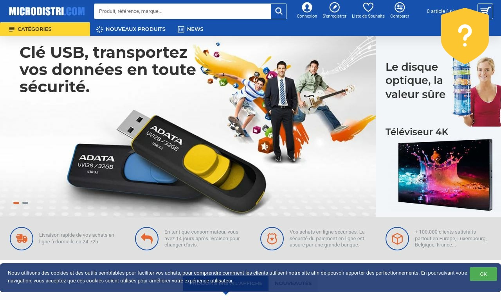Click the 'Vos achats en ligne sécurisés' text
This screenshot has height=300, width=501.
click(x=327, y=238)
